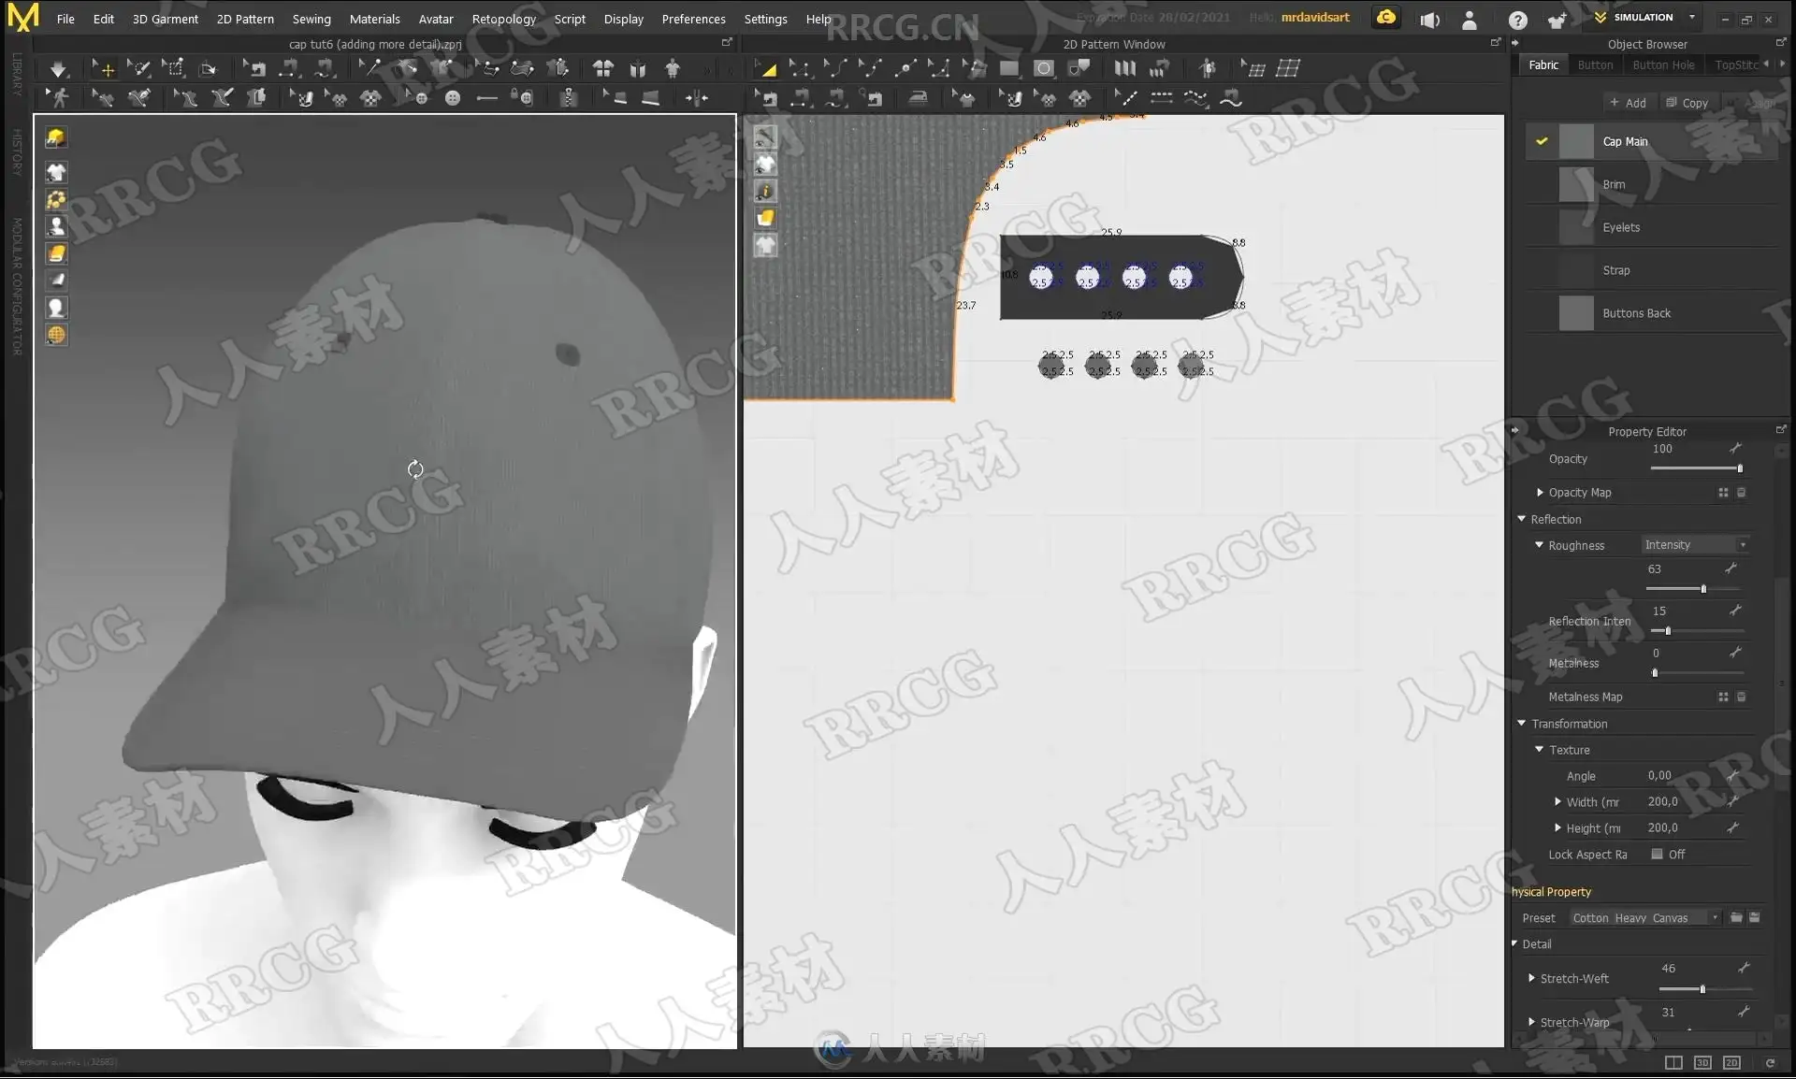Toggle Lock Aspect Ratio checkbox
The image size is (1796, 1079).
(x=1657, y=854)
